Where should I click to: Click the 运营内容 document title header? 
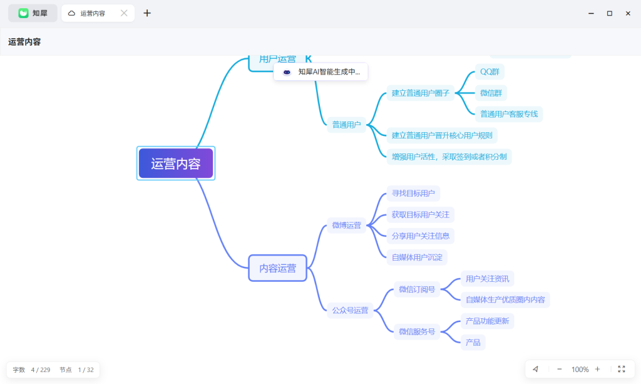click(x=24, y=42)
